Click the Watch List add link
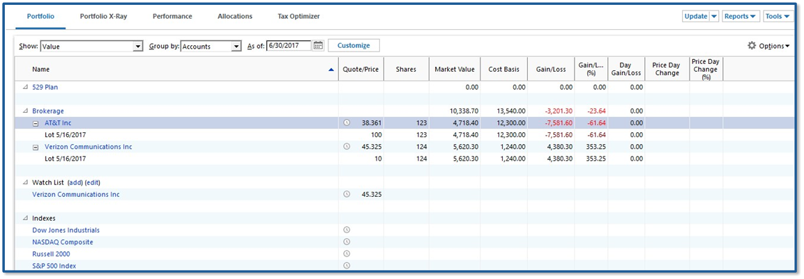The width and height of the screenshot is (804, 279). (75, 182)
